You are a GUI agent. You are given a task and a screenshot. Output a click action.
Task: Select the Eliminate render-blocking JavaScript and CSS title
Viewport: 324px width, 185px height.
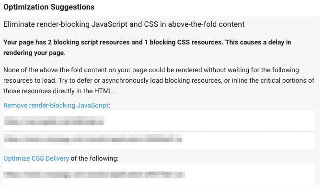[x=124, y=24]
